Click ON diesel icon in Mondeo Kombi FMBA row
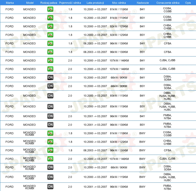196x191 pixels. click(x=50, y=187)
